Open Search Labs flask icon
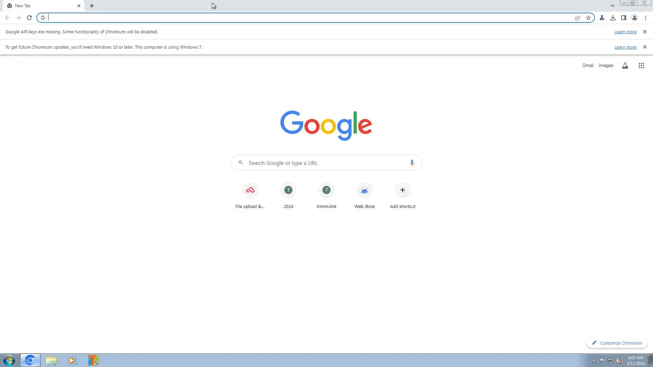 pyautogui.click(x=625, y=66)
